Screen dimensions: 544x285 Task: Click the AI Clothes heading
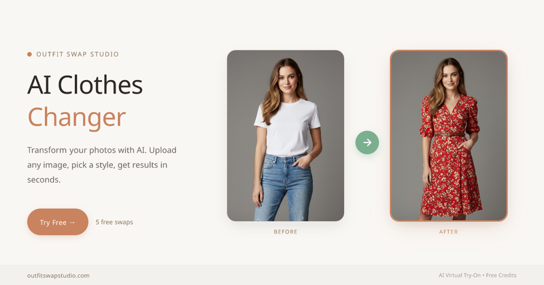point(85,85)
